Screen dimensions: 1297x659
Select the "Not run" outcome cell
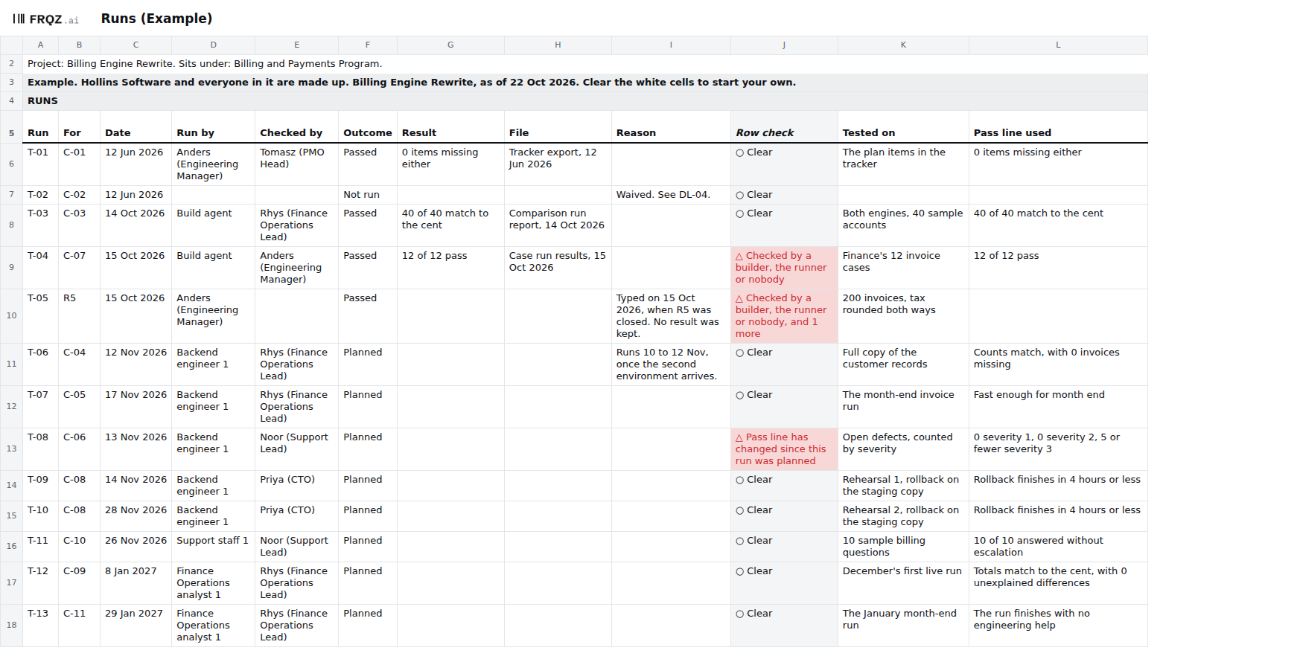click(368, 195)
